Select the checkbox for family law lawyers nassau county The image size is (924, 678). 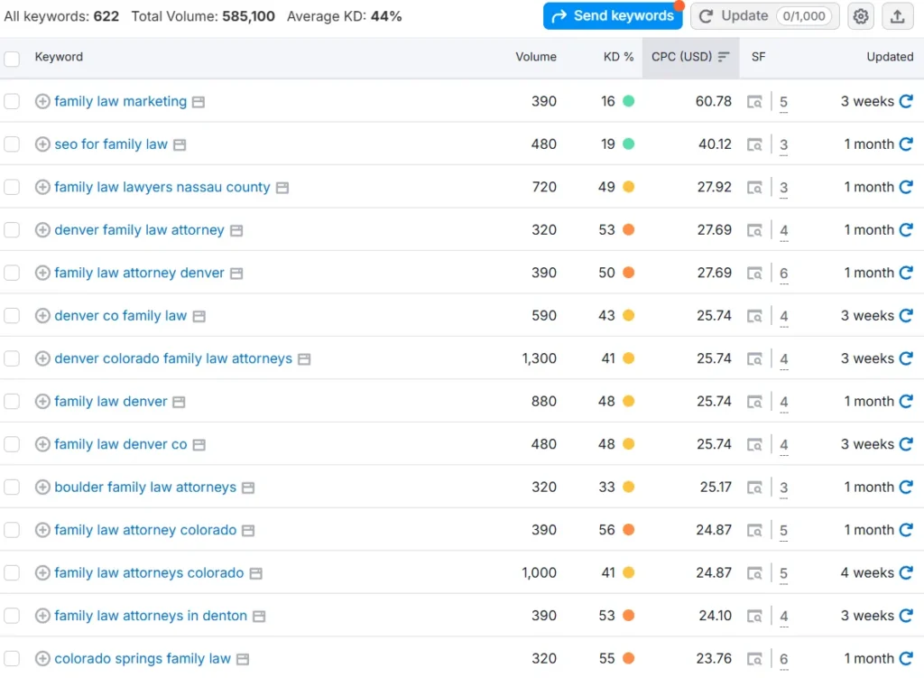click(12, 187)
